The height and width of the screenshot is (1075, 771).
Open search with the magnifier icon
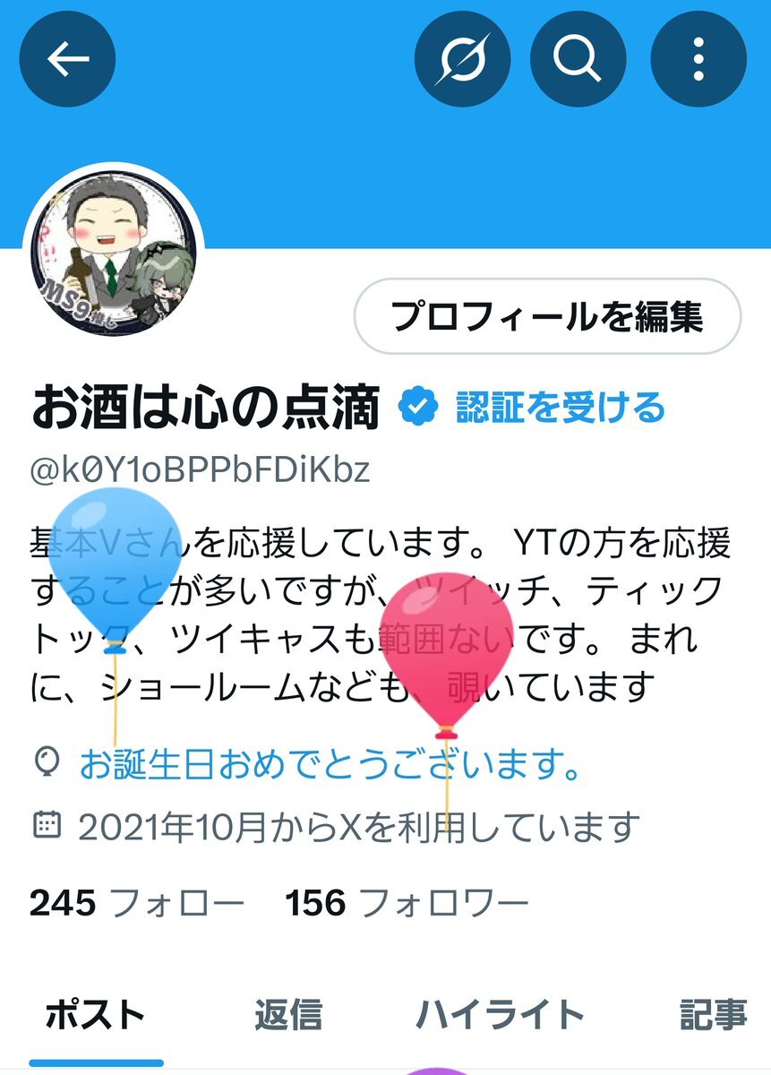[x=578, y=59]
